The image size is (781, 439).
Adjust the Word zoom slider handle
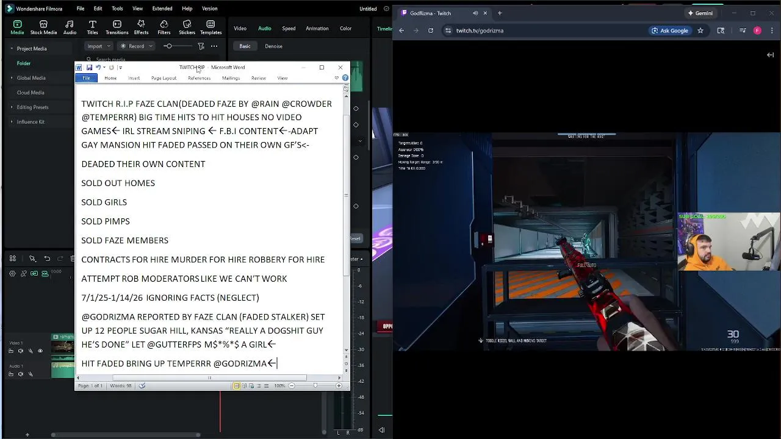315,385
